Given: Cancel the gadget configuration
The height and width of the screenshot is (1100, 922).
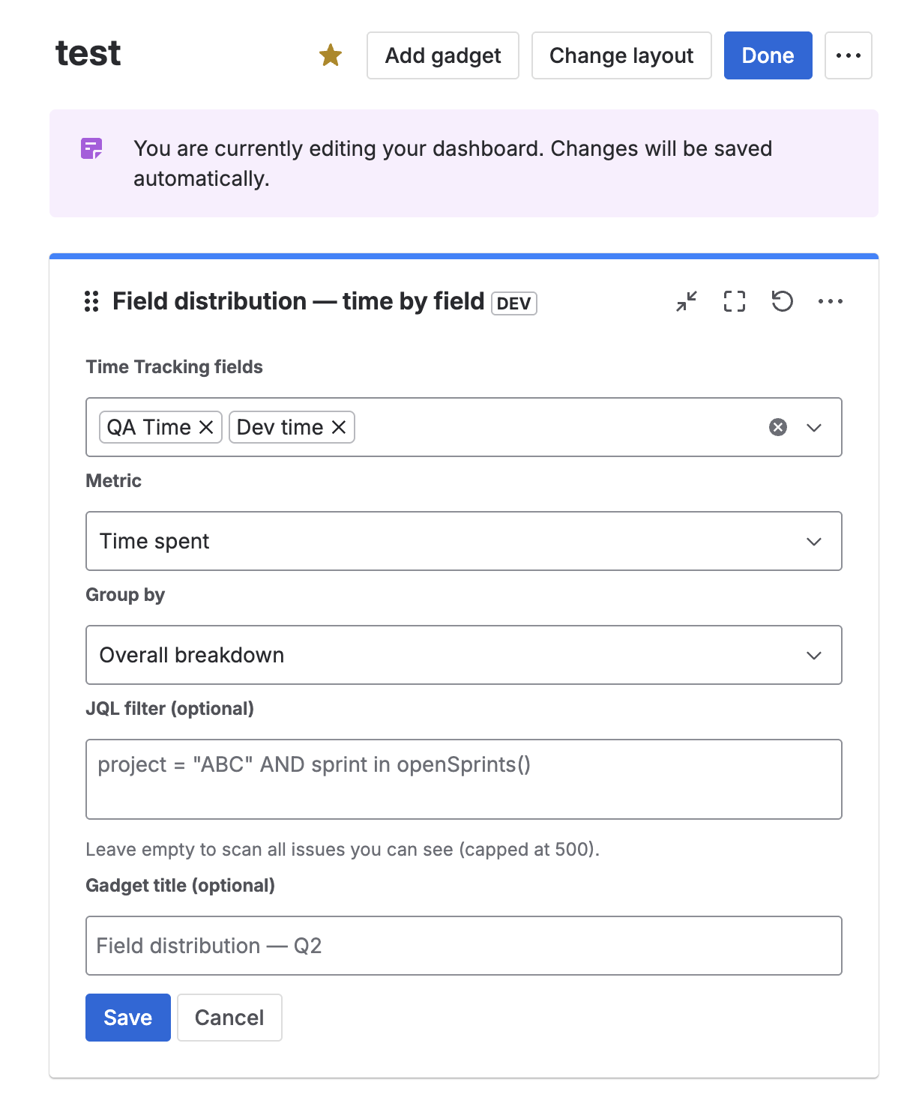Looking at the screenshot, I should (229, 1018).
